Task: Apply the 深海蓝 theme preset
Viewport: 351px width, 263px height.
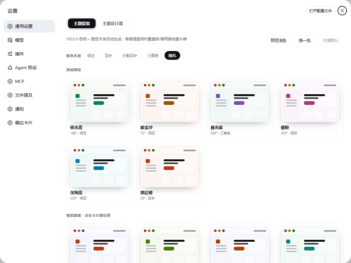Action: coord(100,173)
